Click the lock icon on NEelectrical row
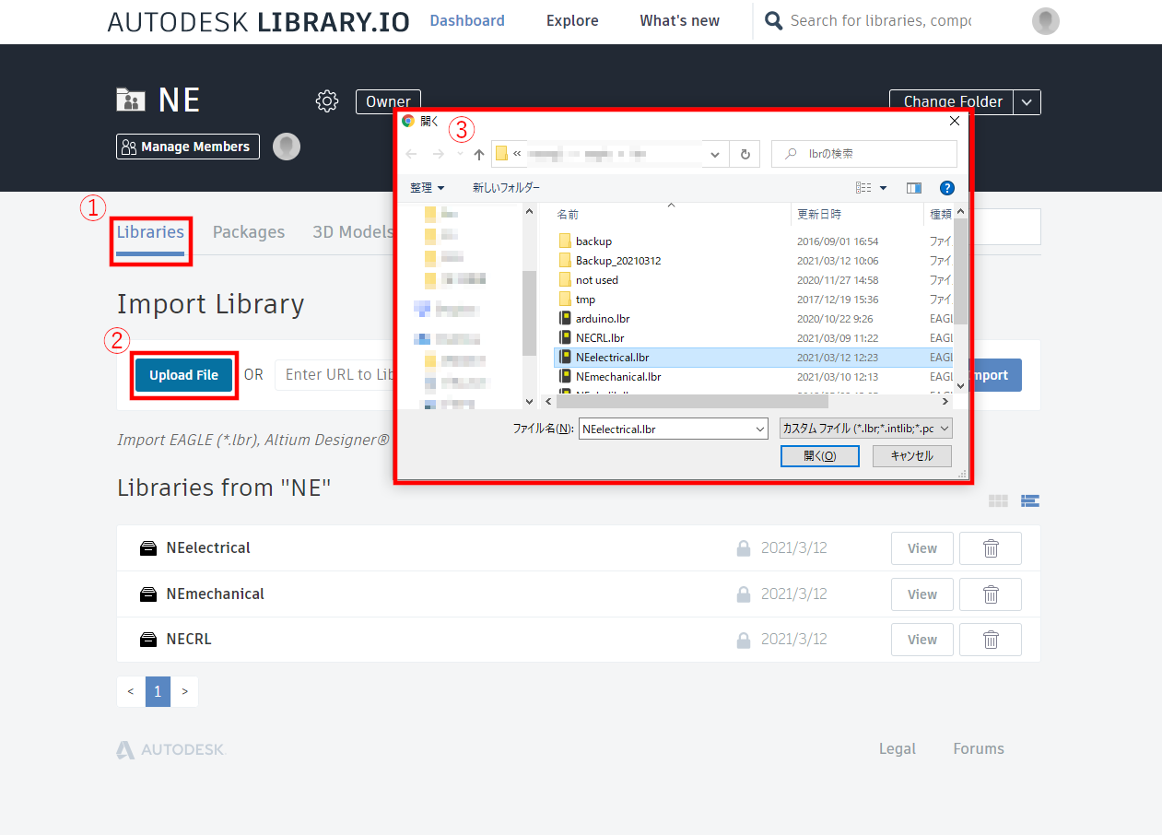 [x=743, y=548]
